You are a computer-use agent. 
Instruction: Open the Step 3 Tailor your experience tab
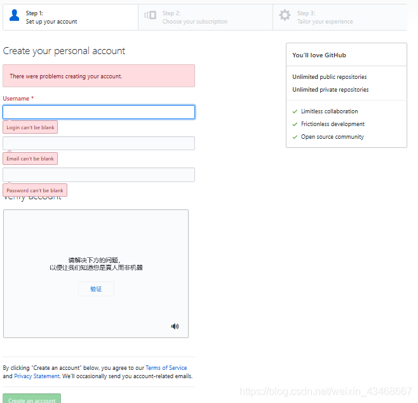click(340, 17)
